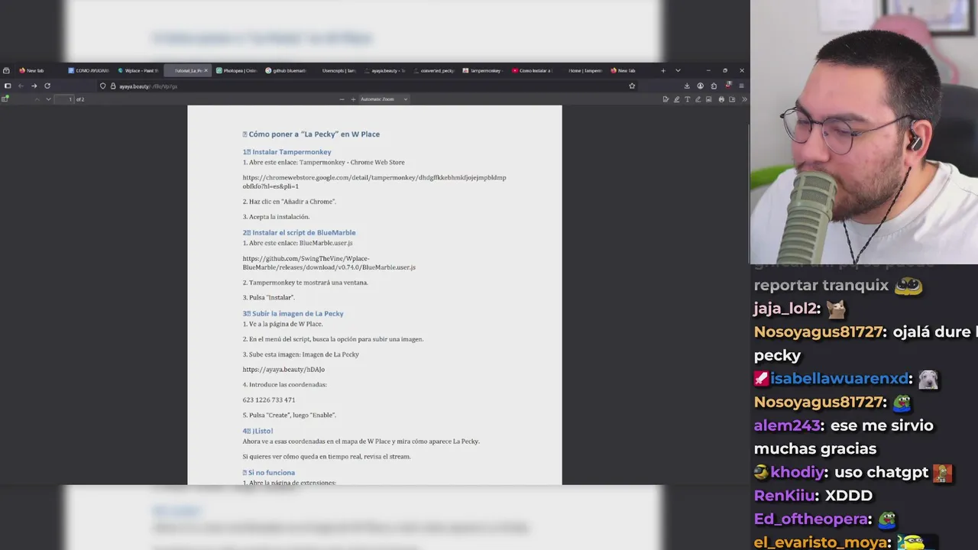Open the downloads panel
978x550 pixels.
coord(687,86)
